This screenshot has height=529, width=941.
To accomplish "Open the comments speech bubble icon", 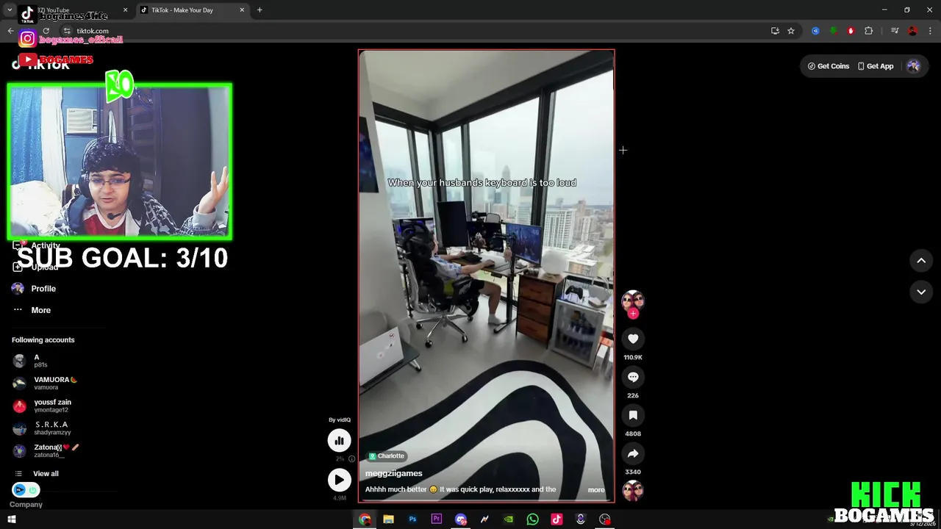I will click(x=633, y=377).
